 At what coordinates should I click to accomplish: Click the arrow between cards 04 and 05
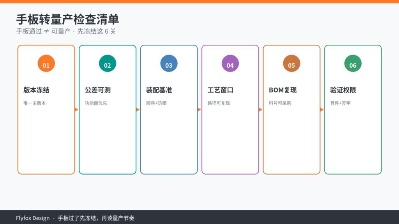[x=260, y=110]
